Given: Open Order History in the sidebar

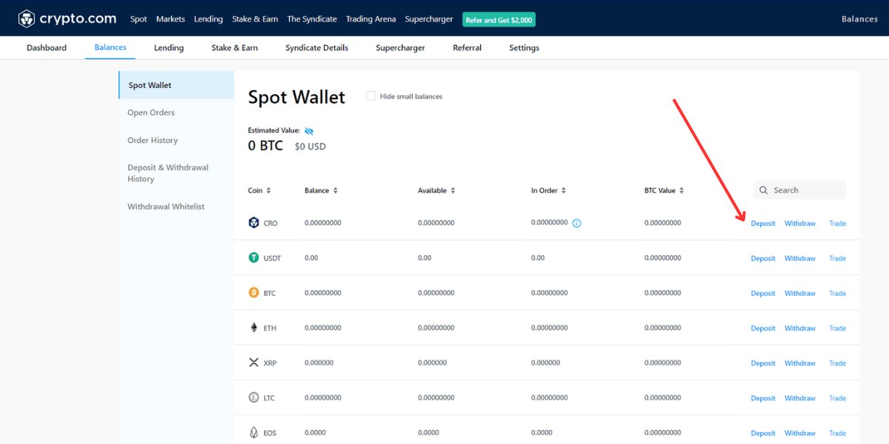Looking at the screenshot, I should [153, 140].
